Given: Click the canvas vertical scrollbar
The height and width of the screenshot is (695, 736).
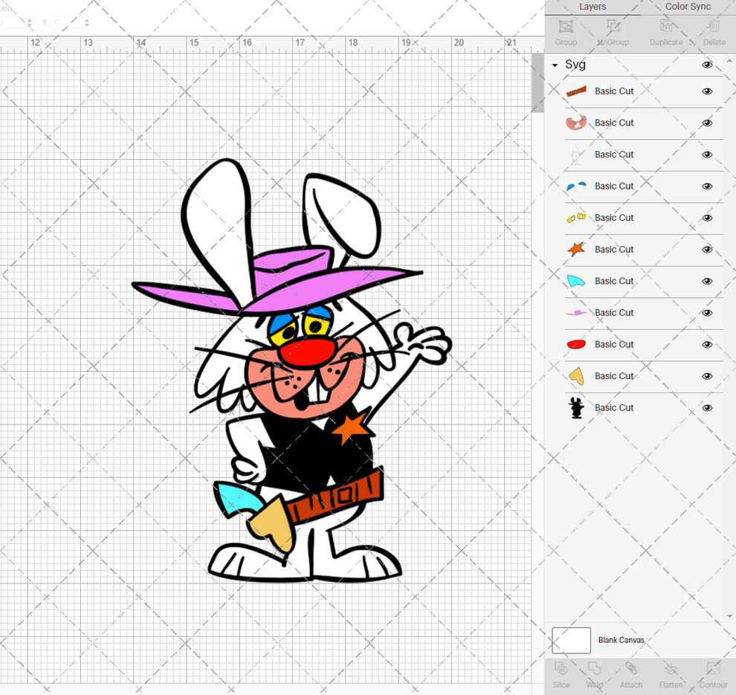Looking at the screenshot, I should 537,82.
